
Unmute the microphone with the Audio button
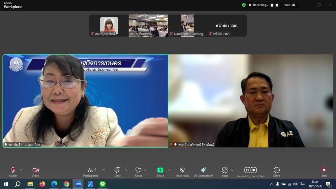[x=12, y=170]
